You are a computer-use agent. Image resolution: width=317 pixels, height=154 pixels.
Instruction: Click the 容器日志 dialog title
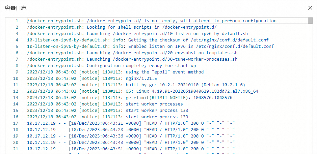coord(16,8)
